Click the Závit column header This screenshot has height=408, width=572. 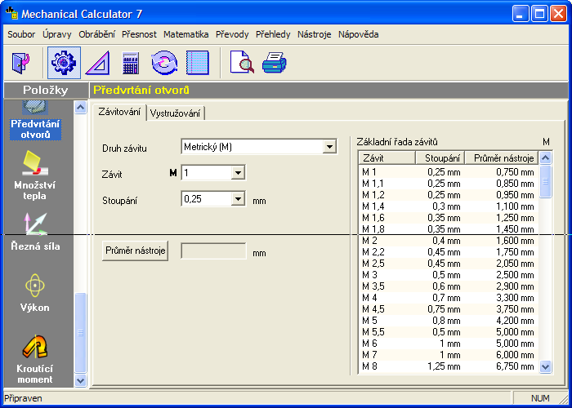(x=387, y=158)
